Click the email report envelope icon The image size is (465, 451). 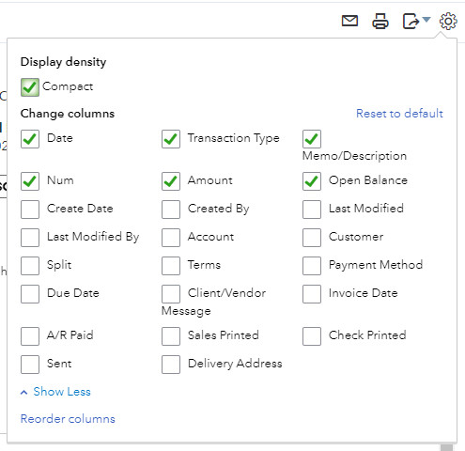(349, 21)
